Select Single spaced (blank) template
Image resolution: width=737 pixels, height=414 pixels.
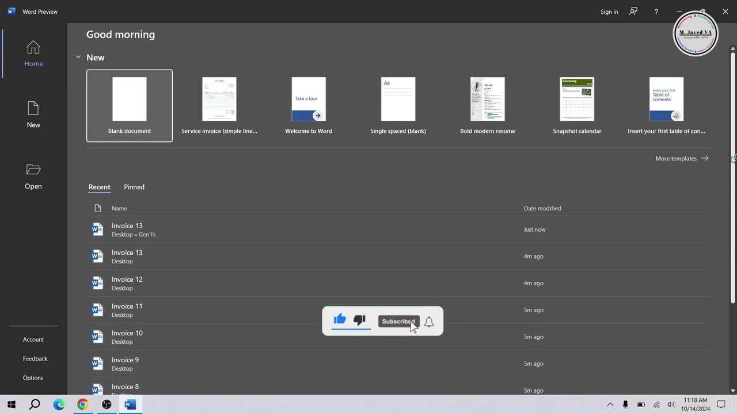pos(398,106)
